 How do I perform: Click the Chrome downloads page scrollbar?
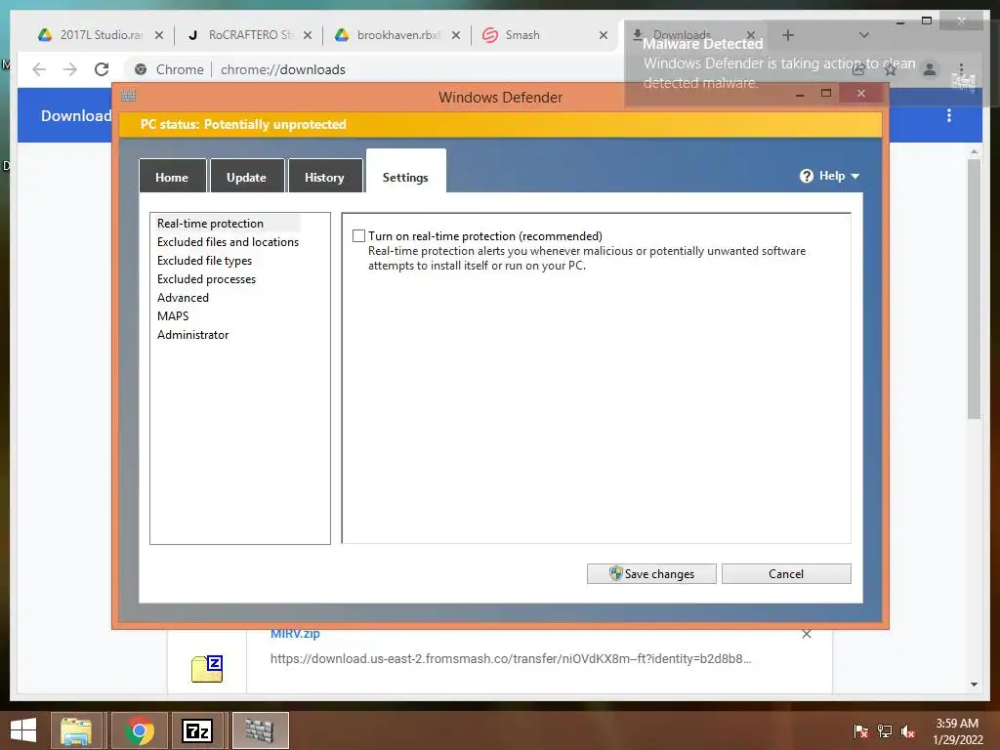pyautogui.click(x=974, y=289)
